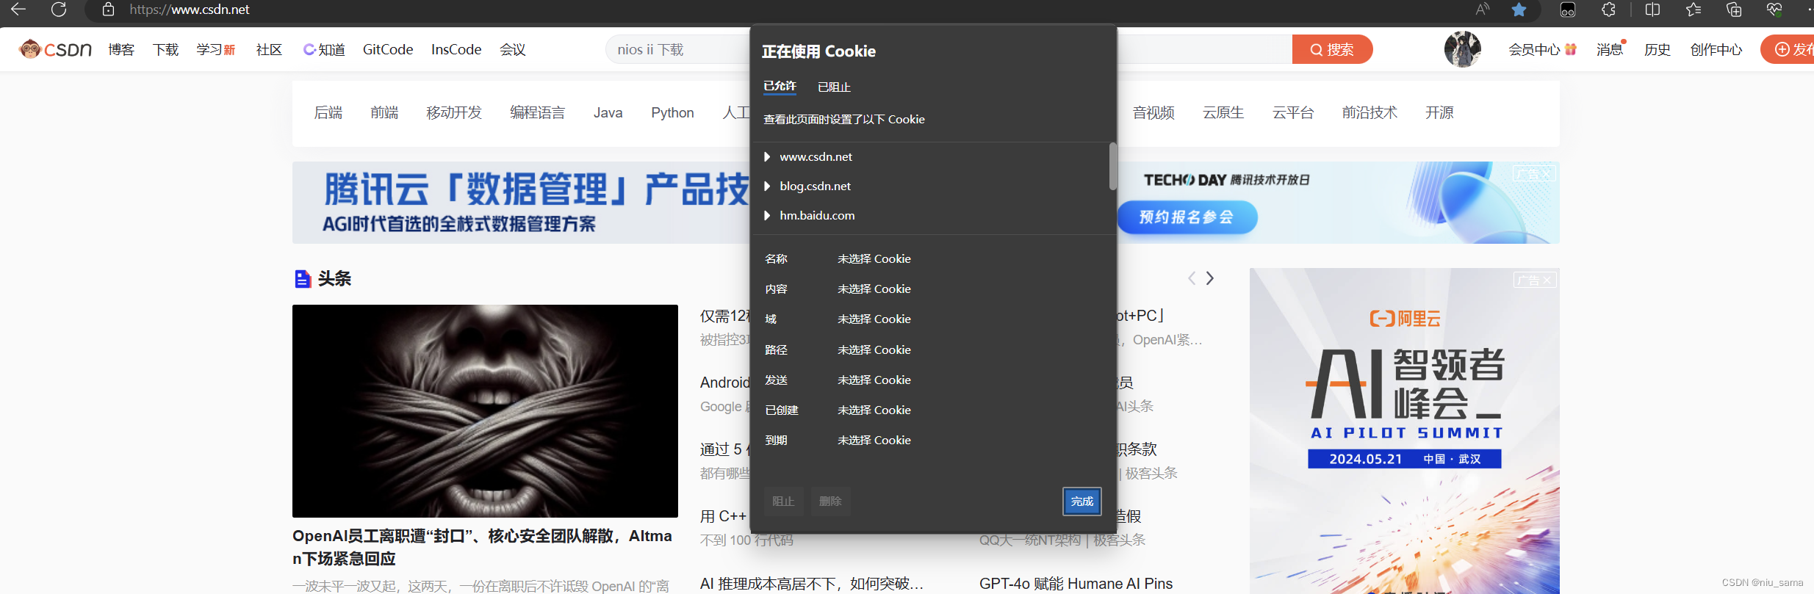The image size is (1814, 594).
Task: Select the 音视频 category
Action: click(1153, 112)
